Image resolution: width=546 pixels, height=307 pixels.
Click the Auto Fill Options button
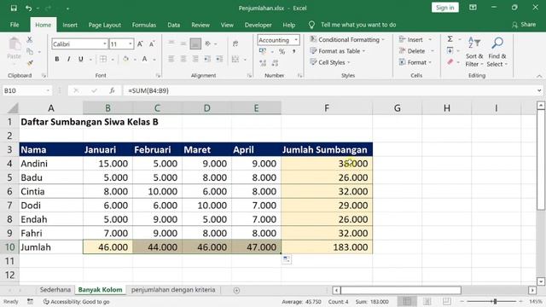[287, 259]
